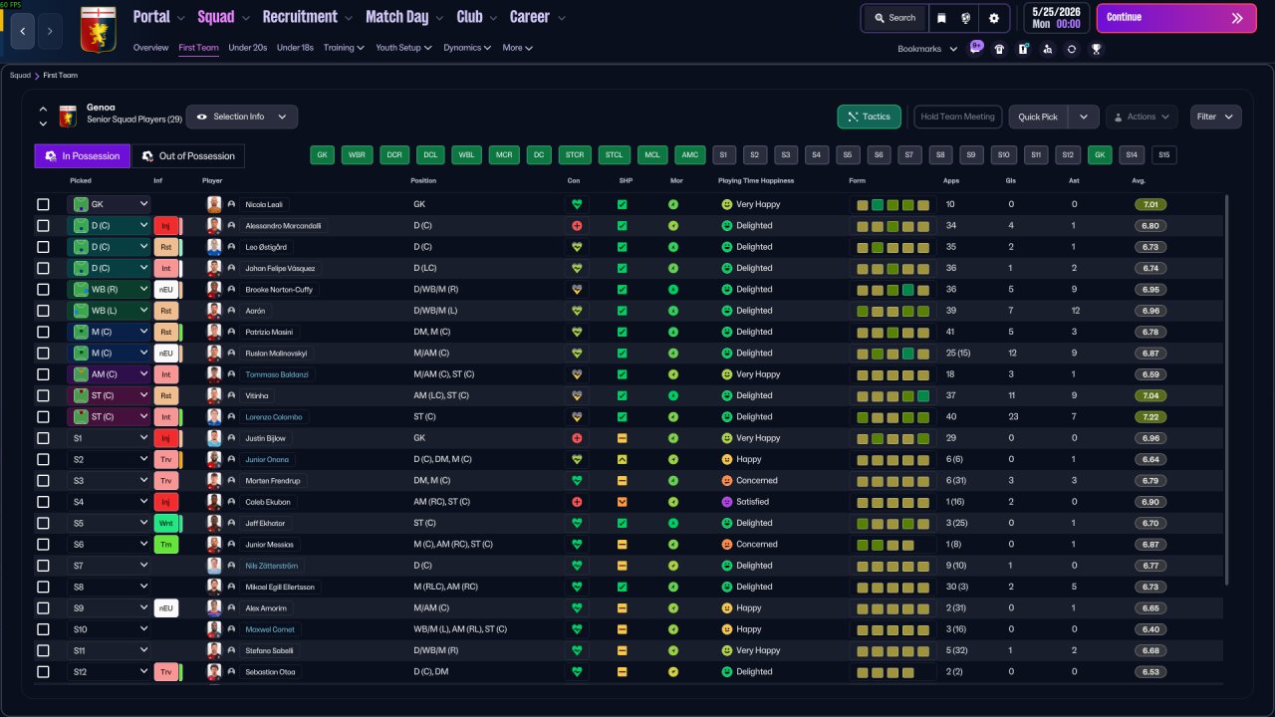Switch to the Under 20s tab
Viewport: 1275px width, 717px height.
pyautogui.click(x=248, y=48)
